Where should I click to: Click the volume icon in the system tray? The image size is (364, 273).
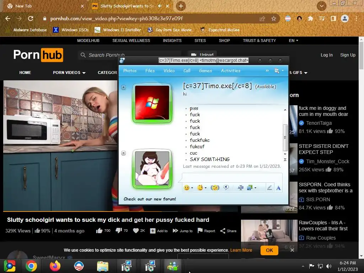(x=329, y=266)
